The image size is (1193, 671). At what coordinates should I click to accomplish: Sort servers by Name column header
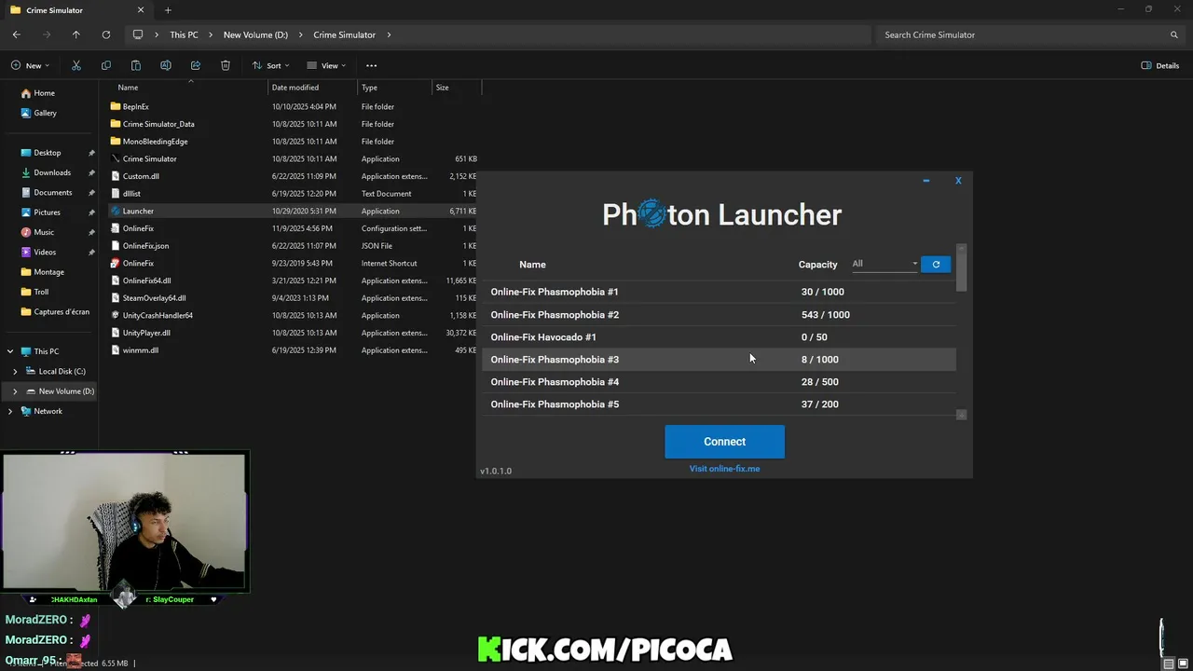pyautogui.click(x=532, y=265)
